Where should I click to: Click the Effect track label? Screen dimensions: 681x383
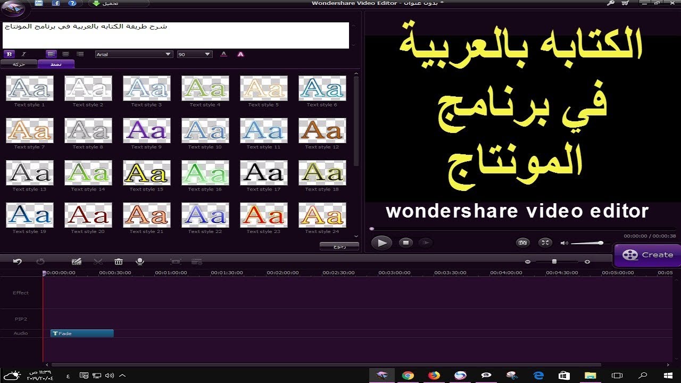21,293
